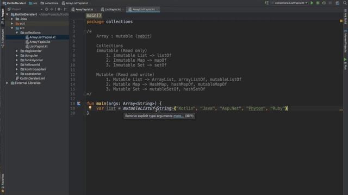This screenshot has width=348, height=195.
Task: Open the Ant Build side tab
Action: [x=345, y=17]
